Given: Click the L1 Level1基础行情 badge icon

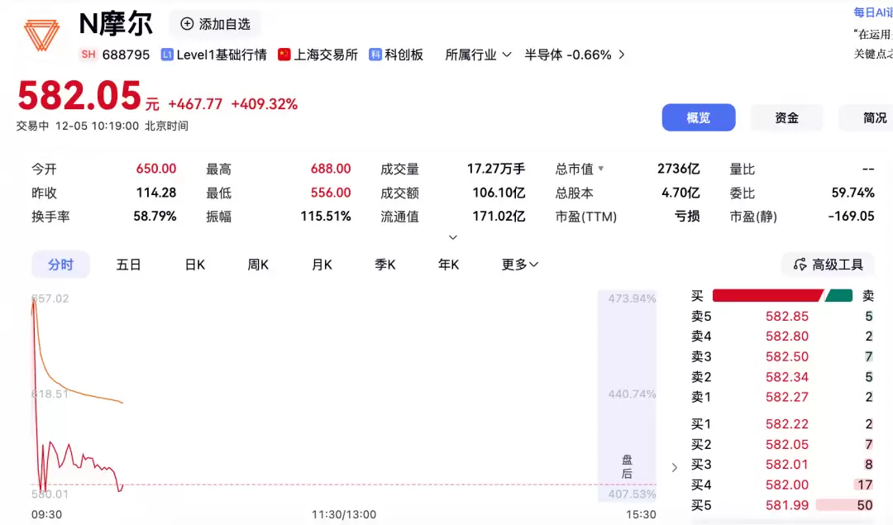Looking at the screenshot, I should point(167,55).
